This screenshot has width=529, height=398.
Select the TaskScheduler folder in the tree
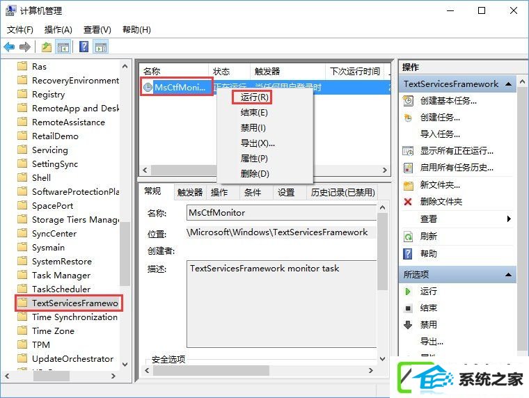point(61,289)
